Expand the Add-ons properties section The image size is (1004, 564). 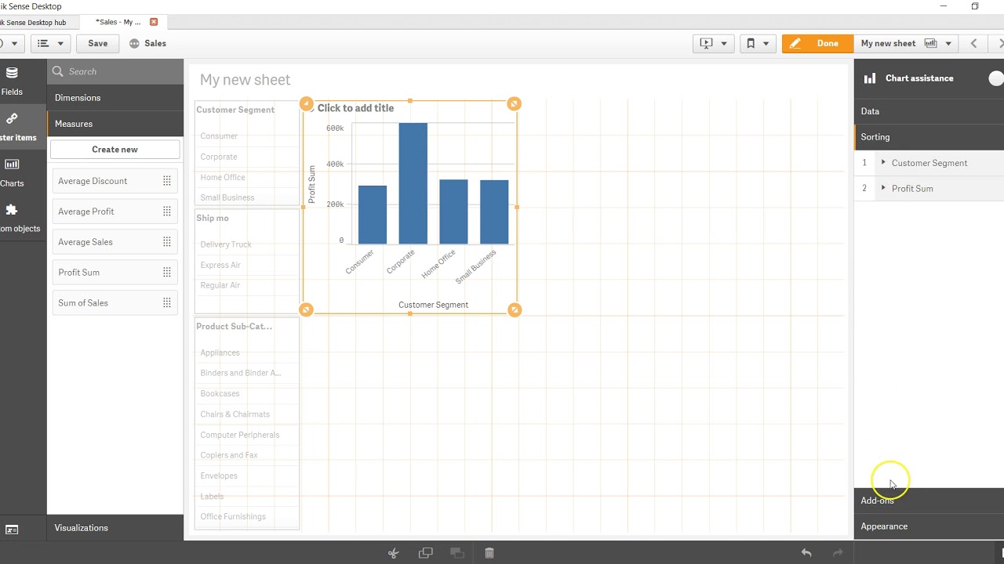(929, 501)
